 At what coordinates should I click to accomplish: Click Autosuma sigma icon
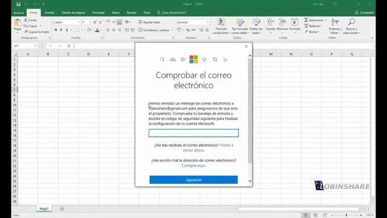click(307, 20)
